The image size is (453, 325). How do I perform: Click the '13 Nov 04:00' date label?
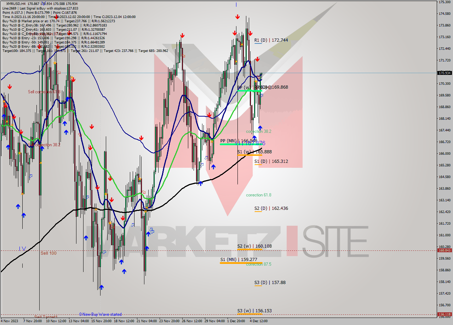(79, 321)
